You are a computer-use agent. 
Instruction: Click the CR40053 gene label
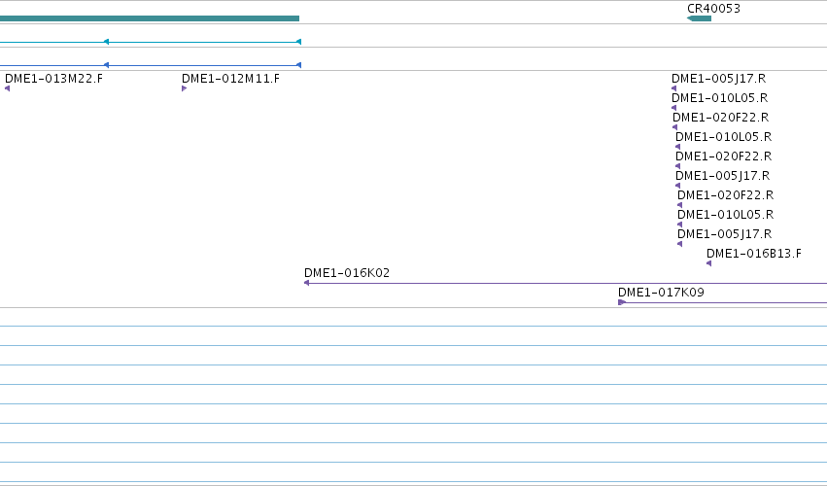pos(713,9)
